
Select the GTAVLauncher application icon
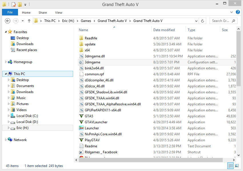coord(81,122)
